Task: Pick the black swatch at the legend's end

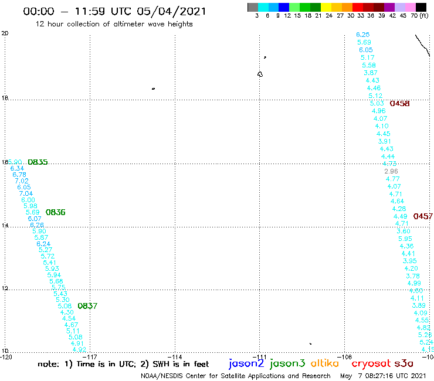Action: coord(421,7)
